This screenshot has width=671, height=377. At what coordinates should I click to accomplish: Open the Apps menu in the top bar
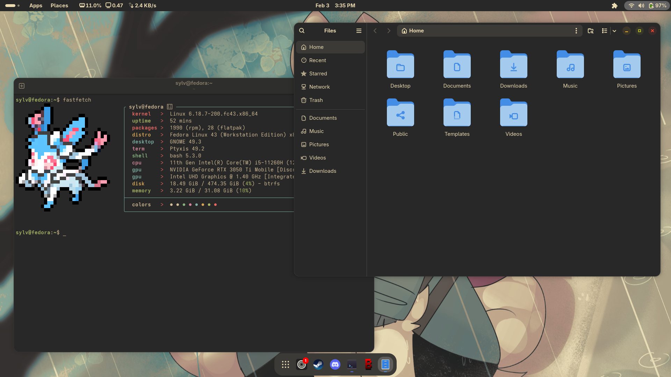pos(36,6)
